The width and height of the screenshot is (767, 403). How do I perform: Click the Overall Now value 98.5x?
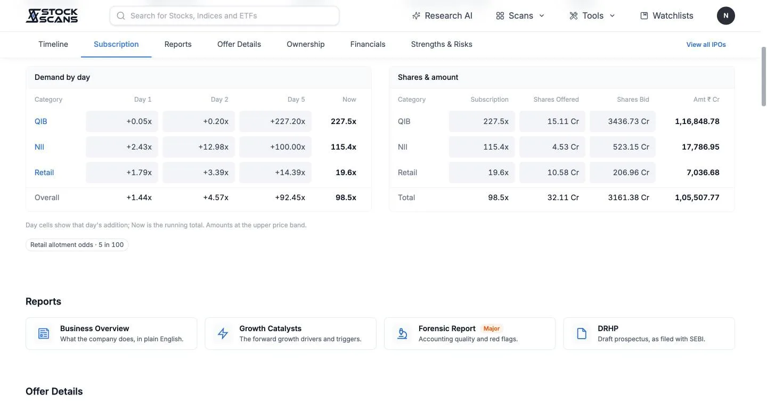coord(346,198)
